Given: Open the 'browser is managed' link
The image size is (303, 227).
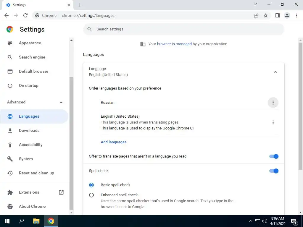Looking at the screenshot, I should tap(174, 44).
